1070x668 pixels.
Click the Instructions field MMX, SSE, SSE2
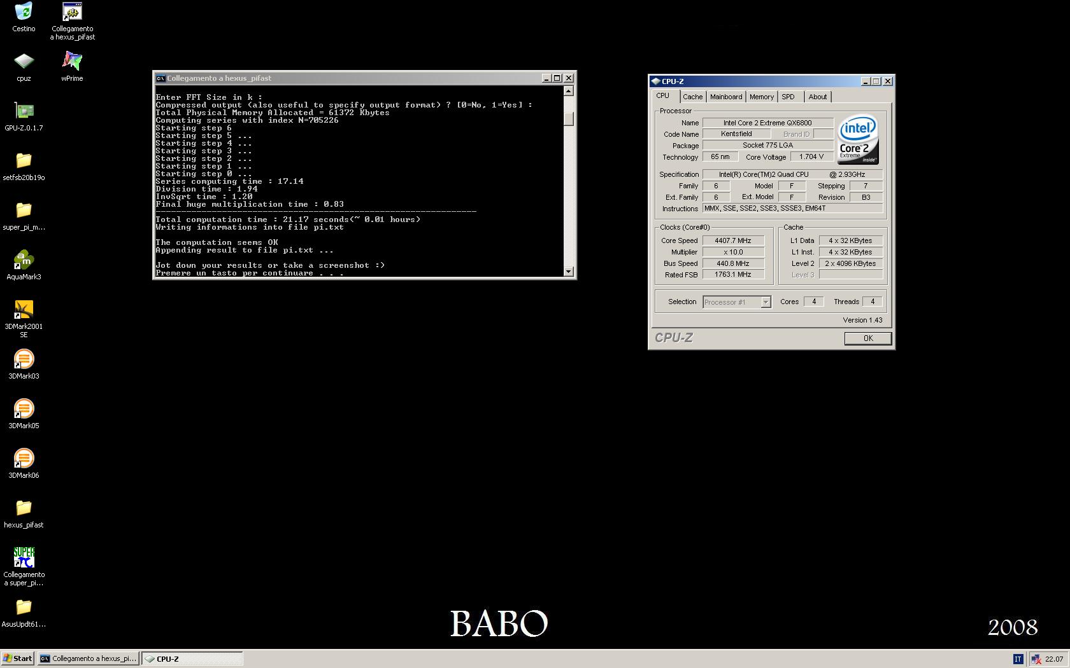tap(792, 209)
